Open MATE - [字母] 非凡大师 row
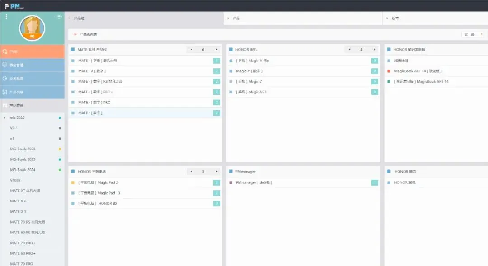488x266 pixels. (145, 61)
